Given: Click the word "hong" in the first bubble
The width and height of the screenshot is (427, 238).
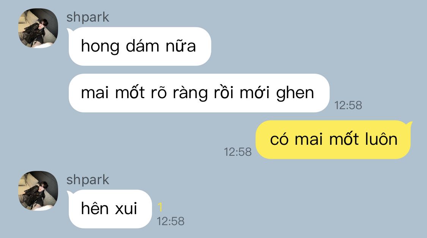Looking at the screenshot, I should (x=100, y=46).
